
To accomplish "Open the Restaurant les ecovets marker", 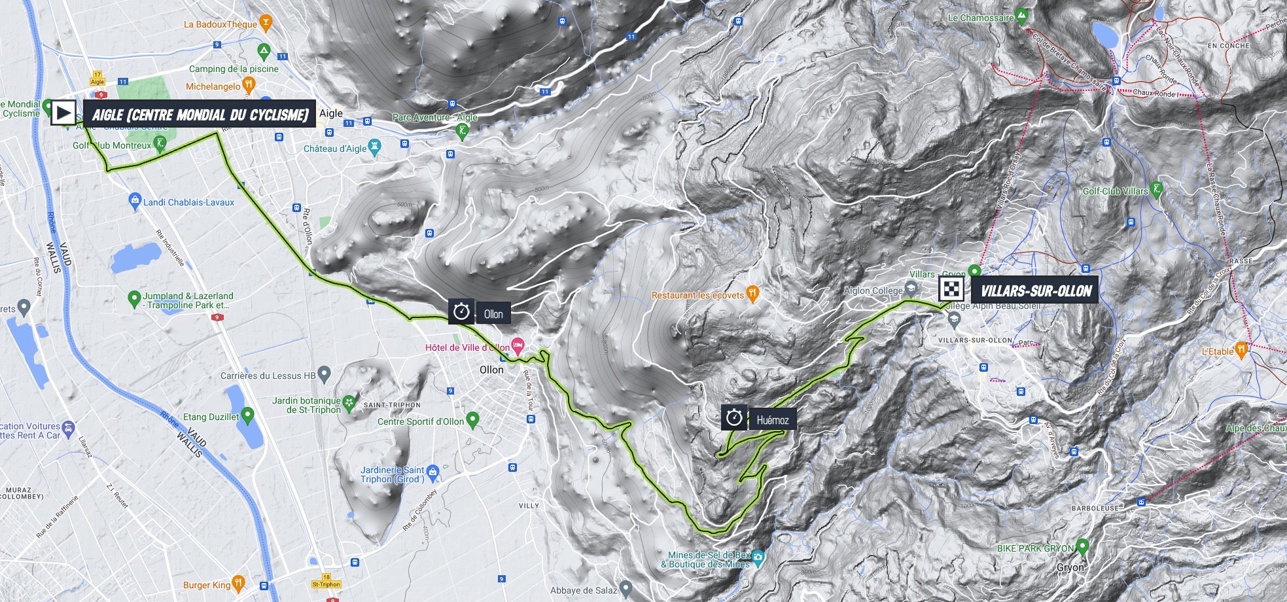I will click(752, 294).
